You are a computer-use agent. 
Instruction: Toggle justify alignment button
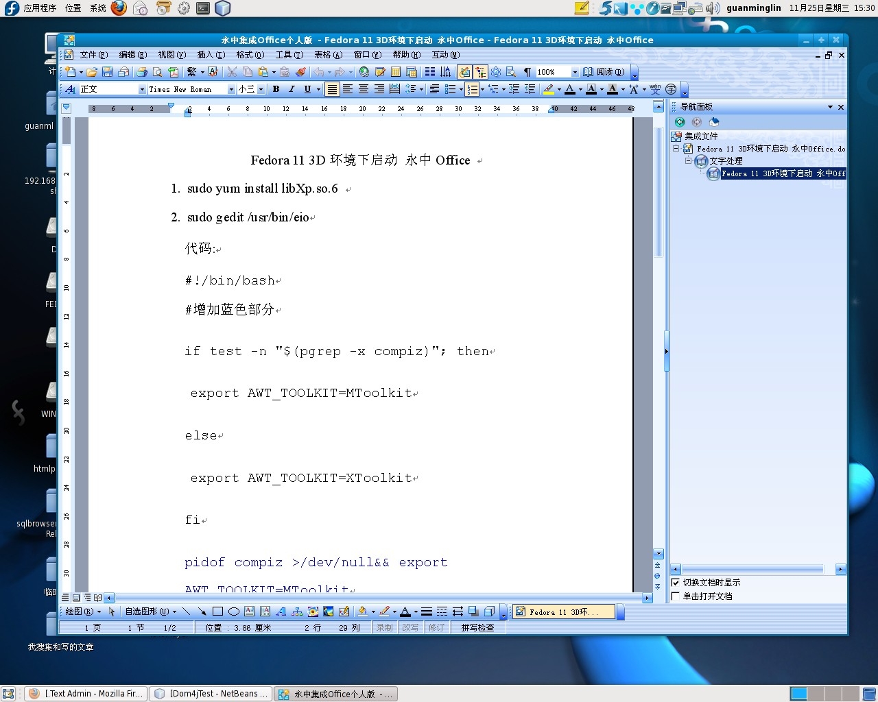(332, 89)
